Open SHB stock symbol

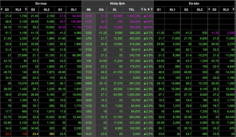[x=89, y=16]
